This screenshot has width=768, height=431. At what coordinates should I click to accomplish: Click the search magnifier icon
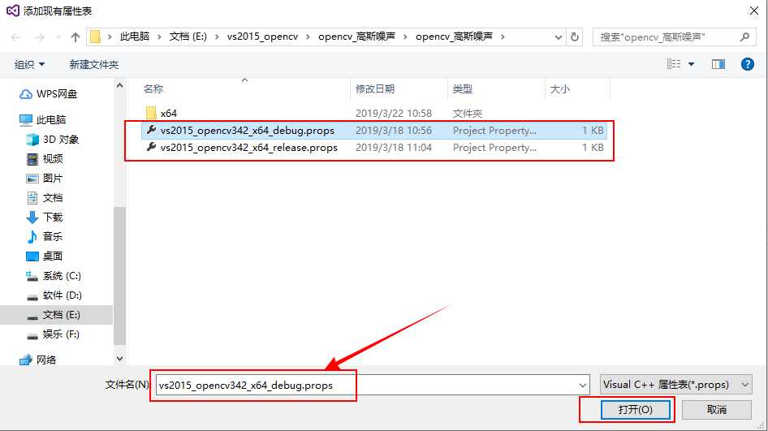(x=745, y=37)
